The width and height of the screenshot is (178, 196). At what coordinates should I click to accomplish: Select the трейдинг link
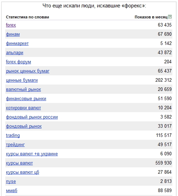pos(15,145)
